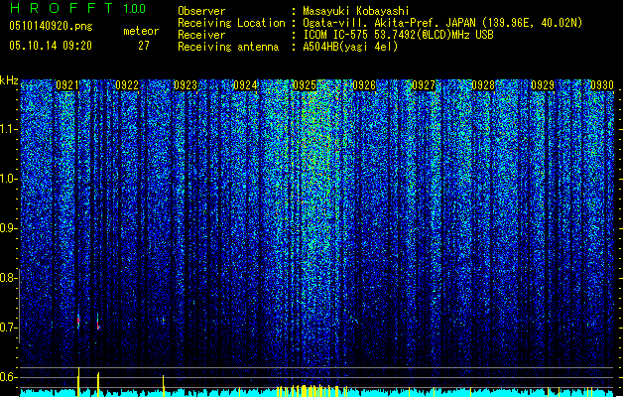The width and height of the screenshot is (624, 397).
Task: Click the red meteor echo just after 0921
Action: (78, 321)
